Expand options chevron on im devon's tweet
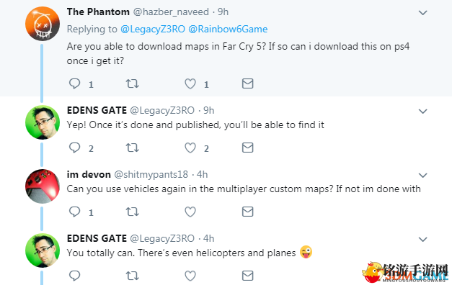Image resolution: width=452 pixels, height=285 pixels. 422,176
